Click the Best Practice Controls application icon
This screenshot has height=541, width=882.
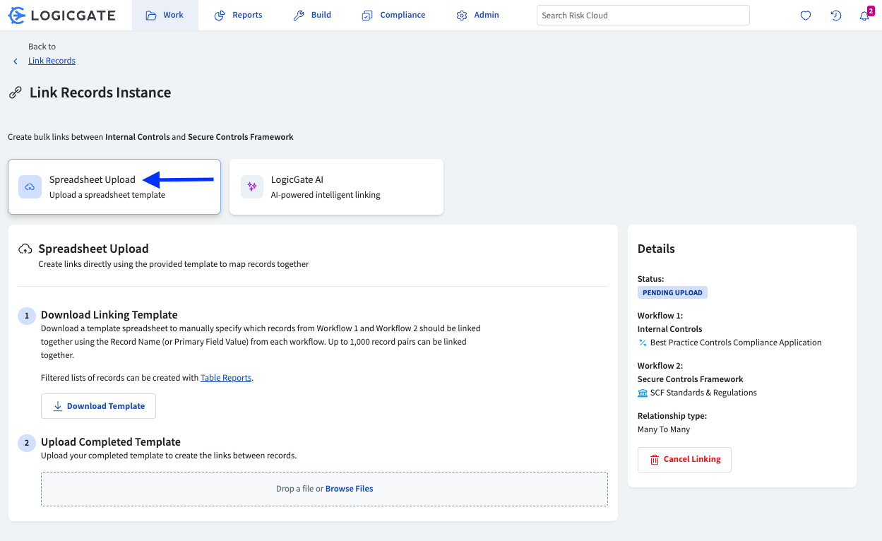coord(643,343)
